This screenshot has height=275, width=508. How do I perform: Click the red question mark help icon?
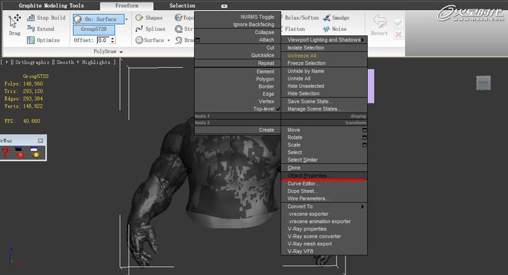5,153
